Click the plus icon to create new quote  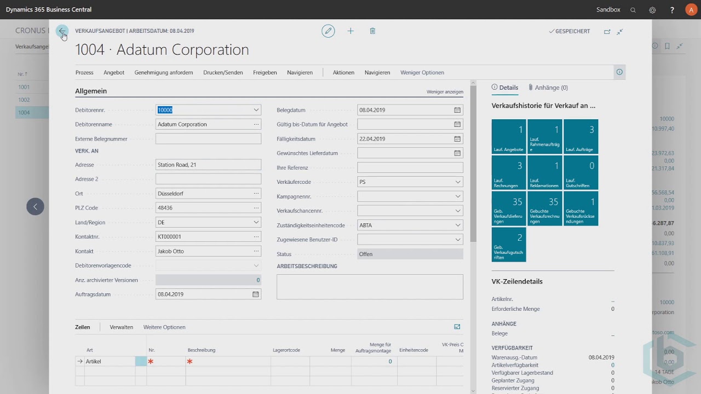(x=350, y=31)
